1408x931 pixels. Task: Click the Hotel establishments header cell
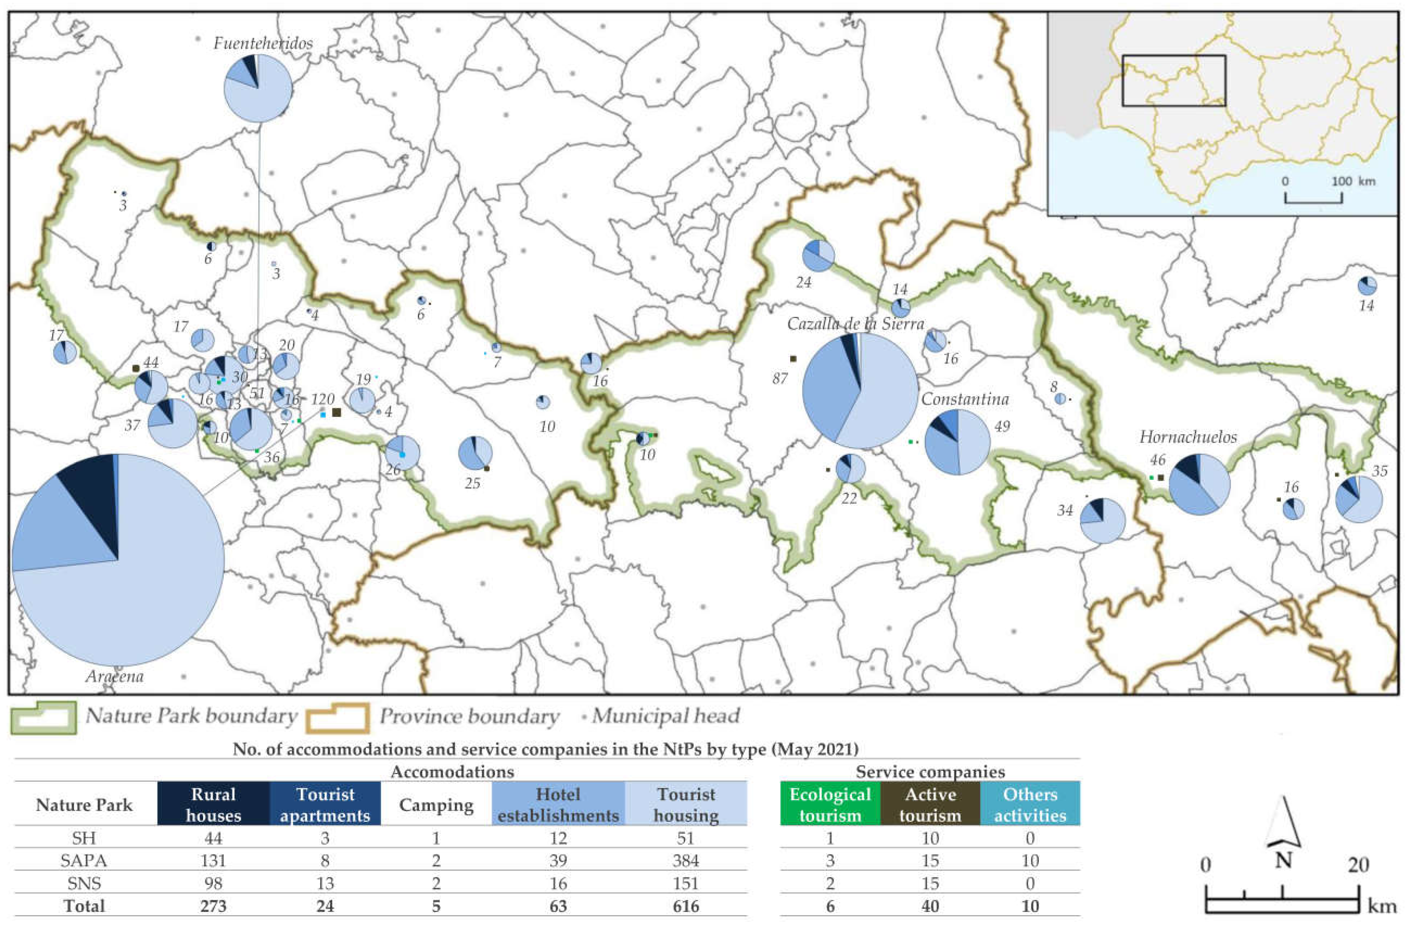pyautogui.click(x=558, y=804)
